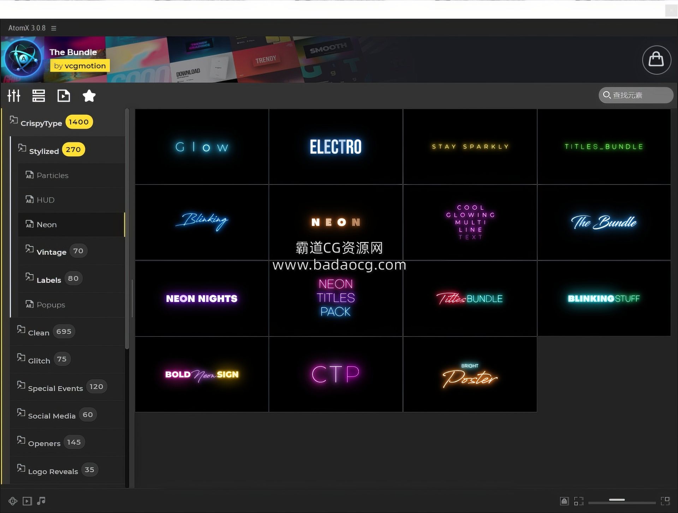
Task: Click the stacked layers list icon
Action: pyautogui.click(x=38, y=96)
